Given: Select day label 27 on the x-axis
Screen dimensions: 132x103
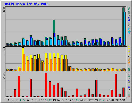Looking at the screenshot, I should pos(108,100).
